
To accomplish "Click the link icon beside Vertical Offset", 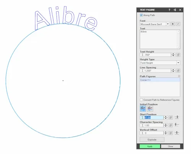I will pyautogui.click(x=171, y=133).
